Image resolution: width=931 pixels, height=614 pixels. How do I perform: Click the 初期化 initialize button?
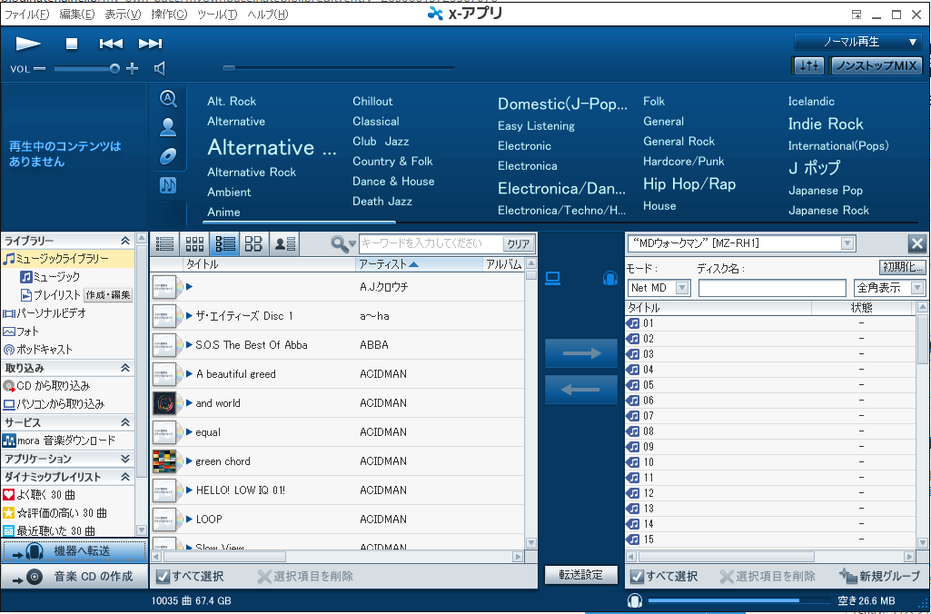click(902, 267)
